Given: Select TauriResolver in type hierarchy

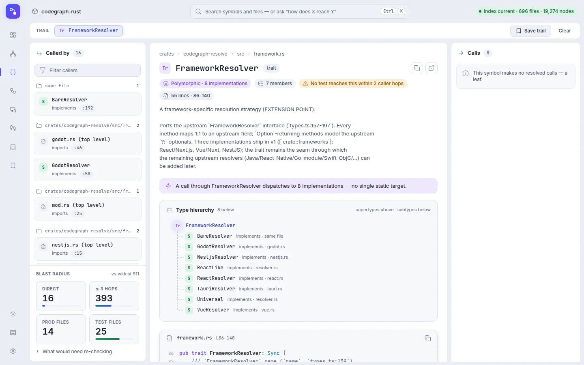Looking at the screenshot, I should pos(216,289).
